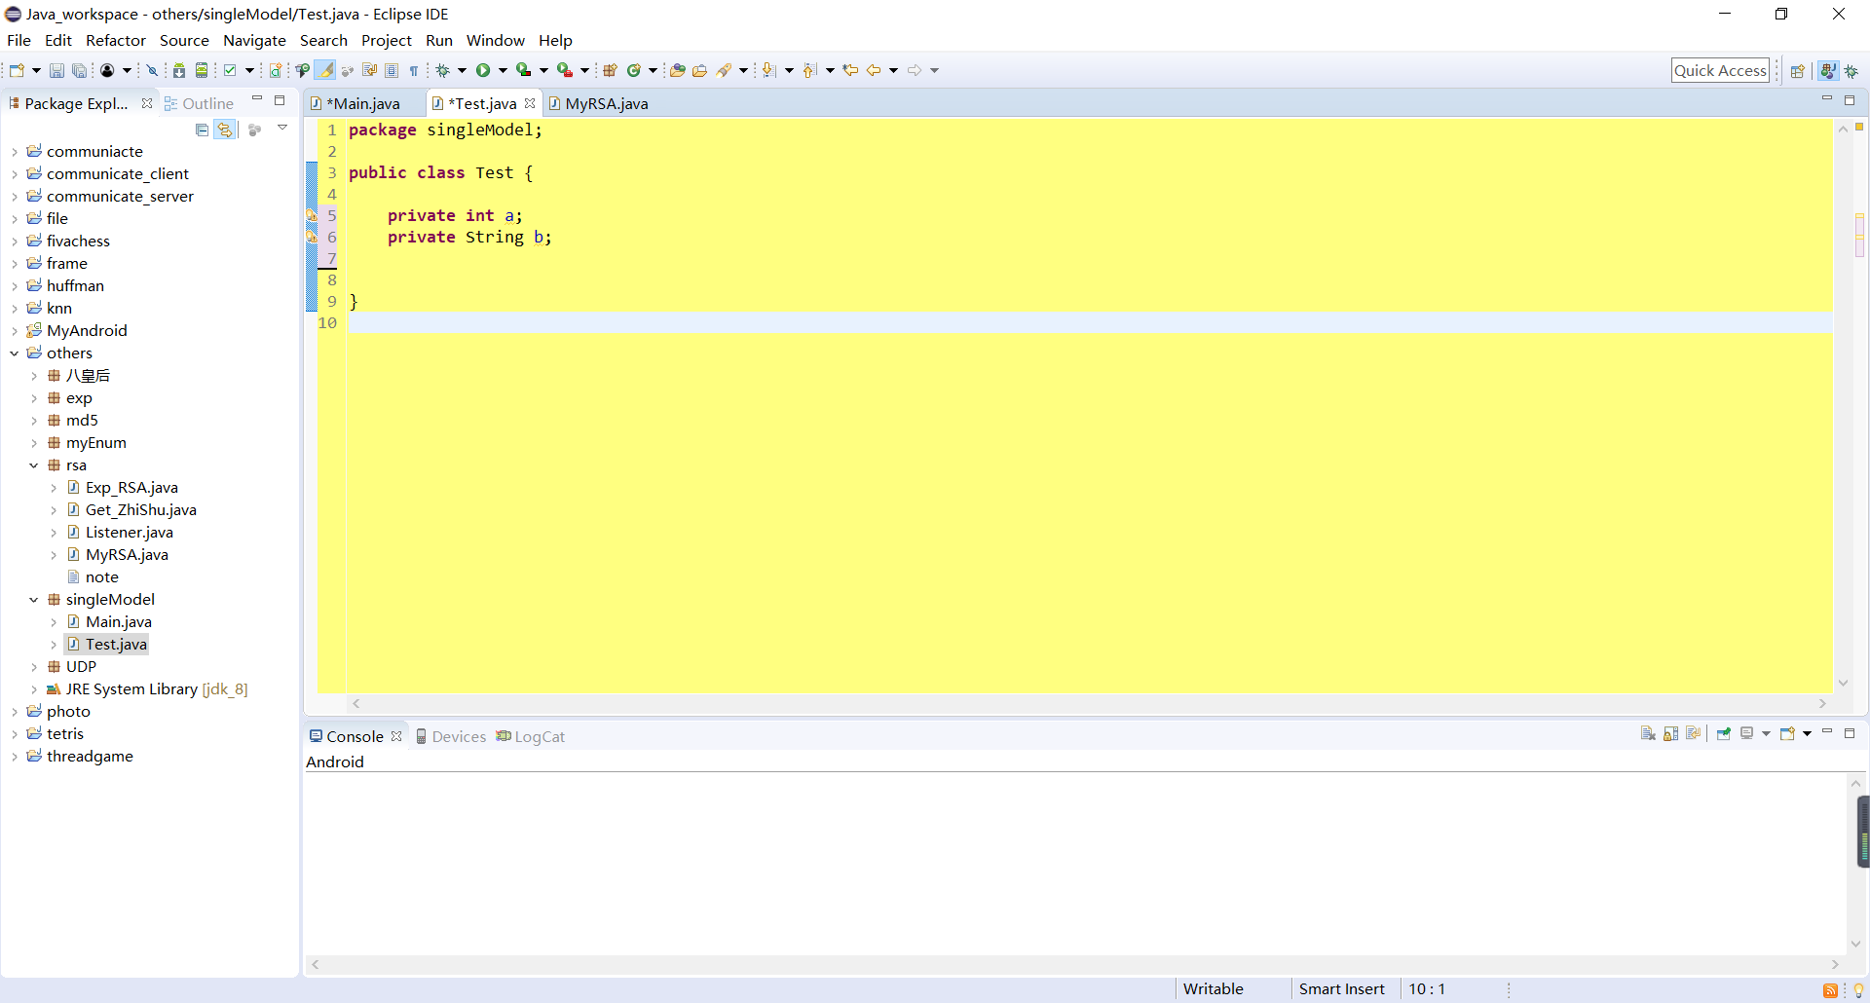Collapse All in Package Explorer
The image size is (1870, 1003).
pyautogui.click(x=202, y=130)
